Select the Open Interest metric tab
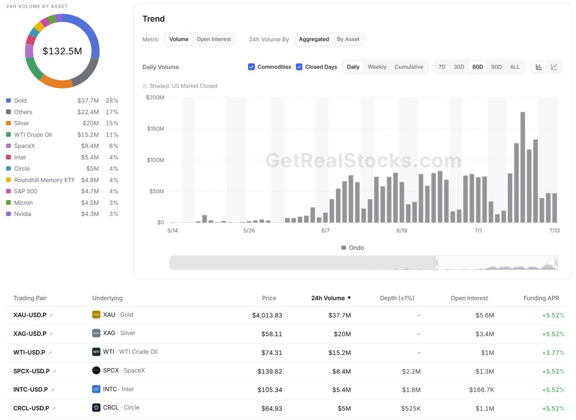The width and height of the screenshot is (576, 420). [214, 39]
